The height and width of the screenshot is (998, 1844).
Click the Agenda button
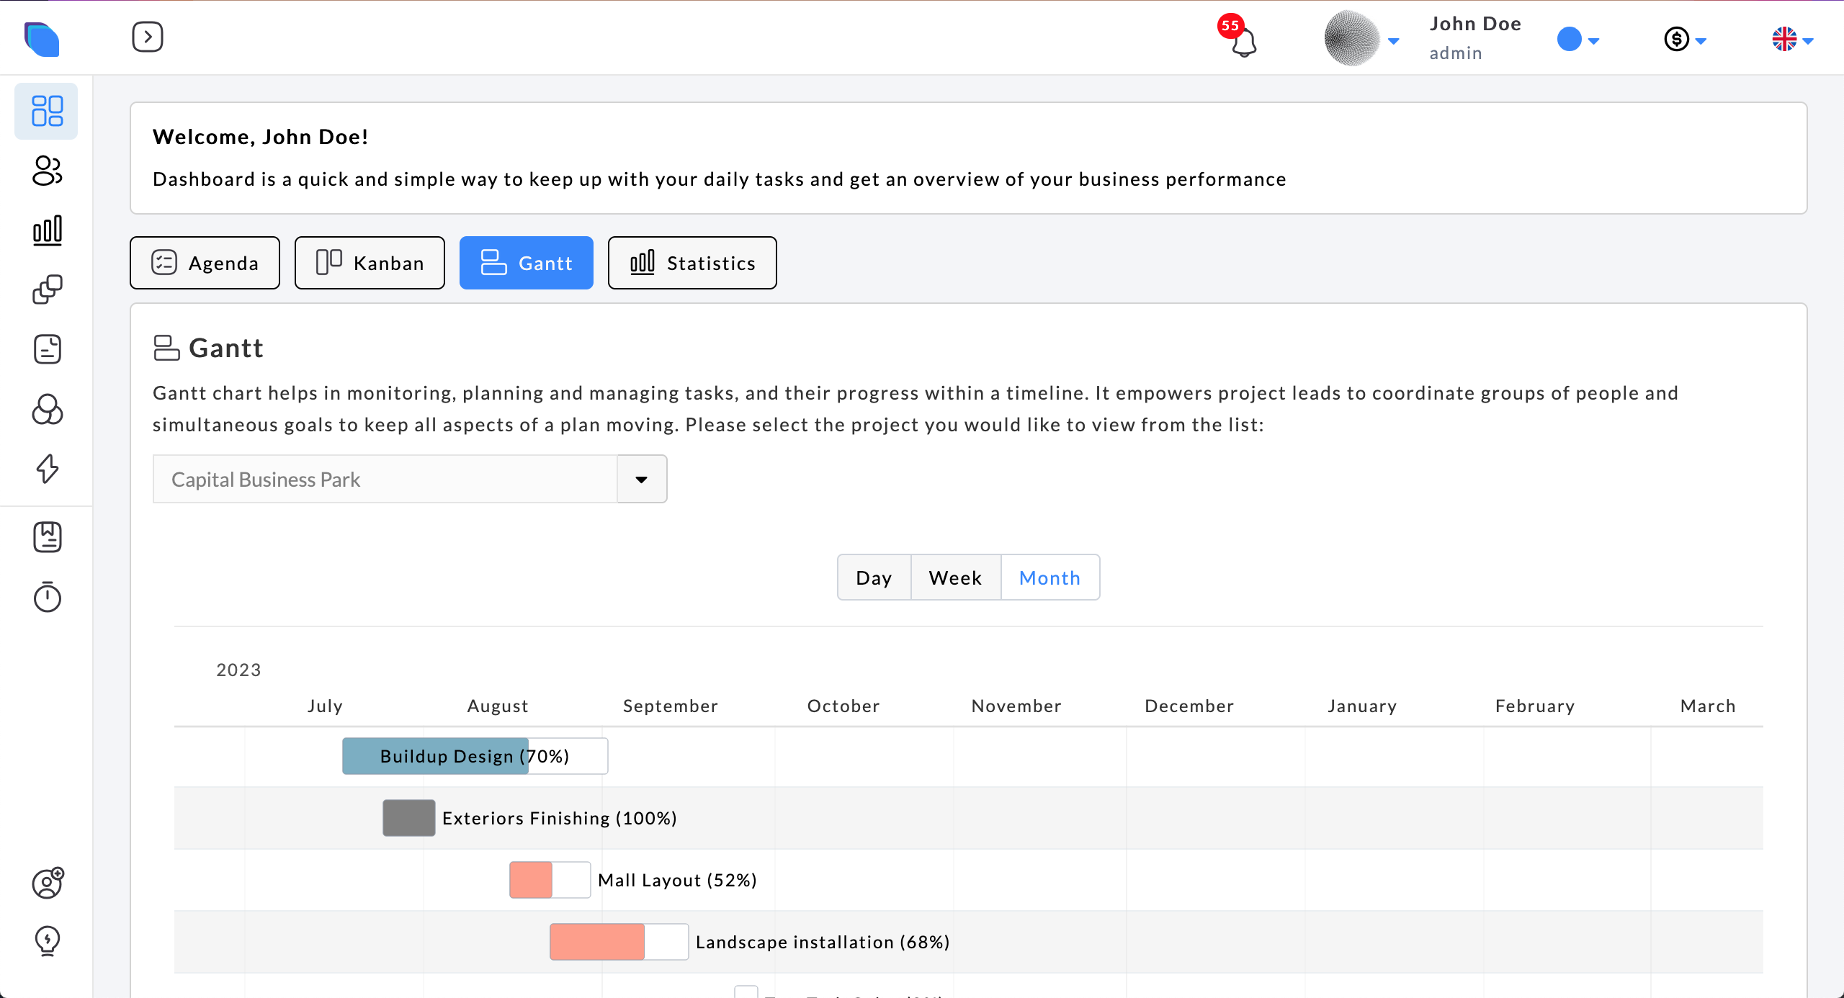(205, 263)
